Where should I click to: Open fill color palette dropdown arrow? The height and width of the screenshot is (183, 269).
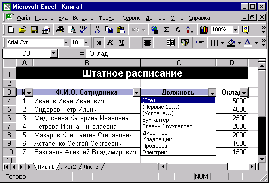click(x=239, y=43)
